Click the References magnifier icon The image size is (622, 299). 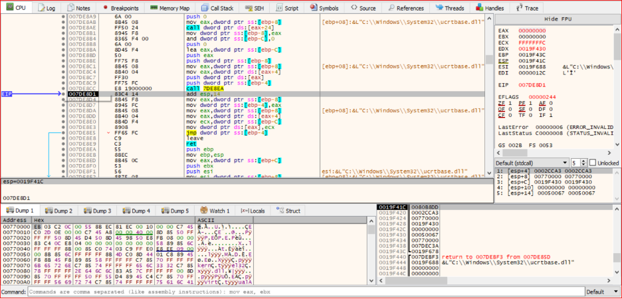tap(391, 8)
